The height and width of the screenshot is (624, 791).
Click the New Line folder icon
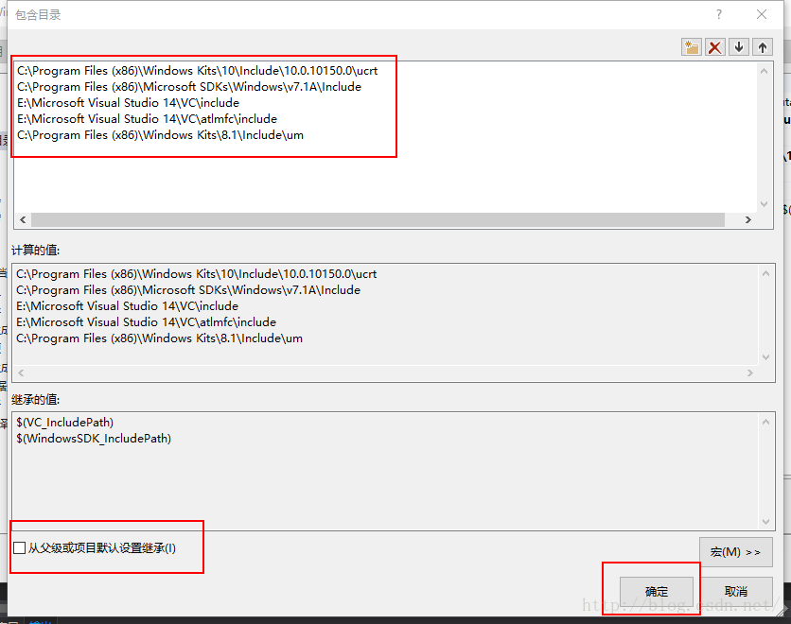(x=691, y=47)
